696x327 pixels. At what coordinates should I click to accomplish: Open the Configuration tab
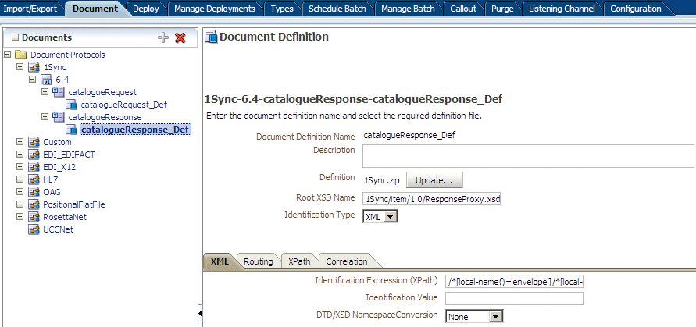[x=636, y=9]
